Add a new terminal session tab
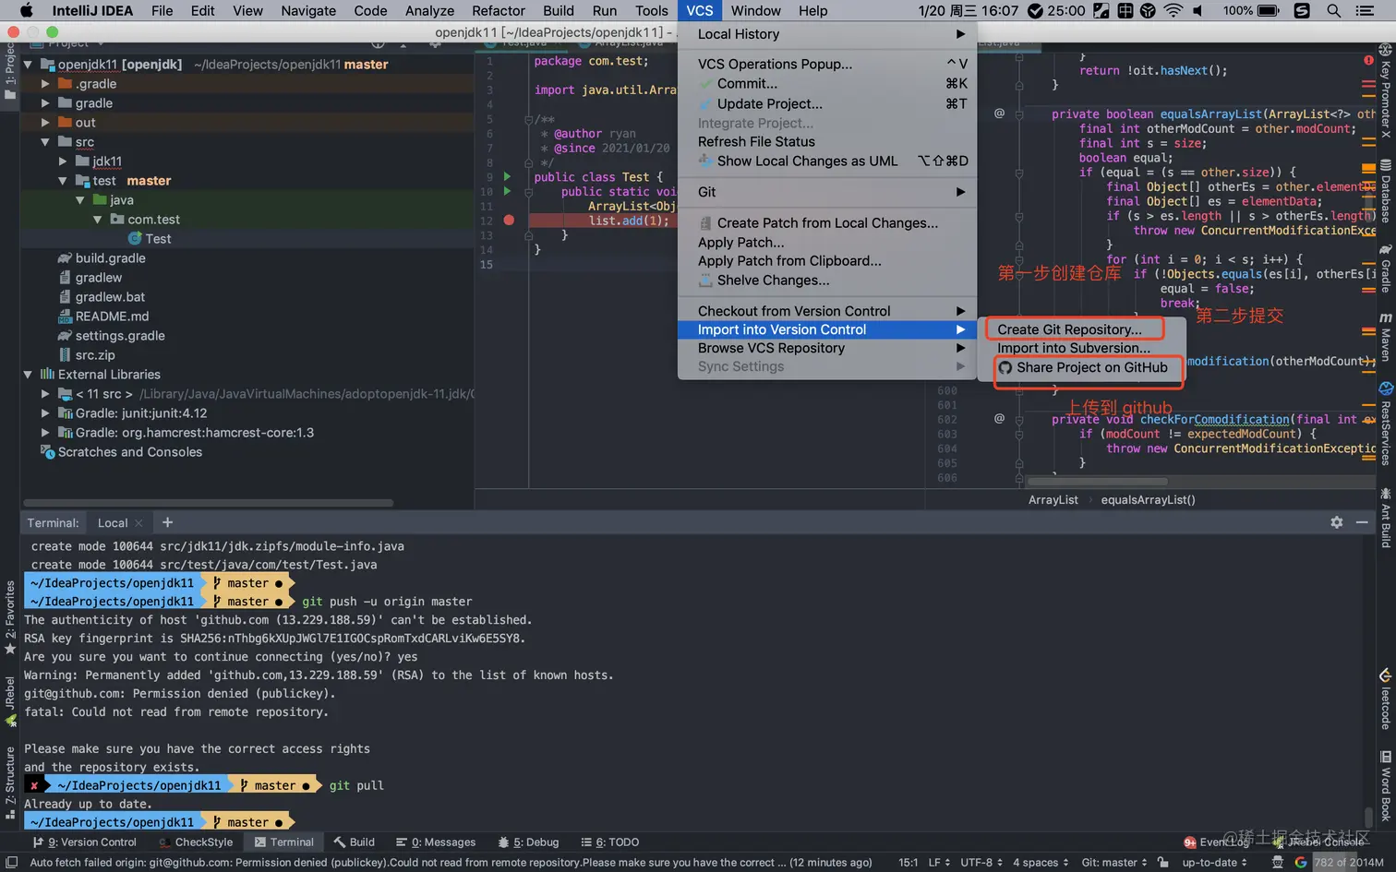The width and height of the screenshot is (1396, 872). point(167,522)
